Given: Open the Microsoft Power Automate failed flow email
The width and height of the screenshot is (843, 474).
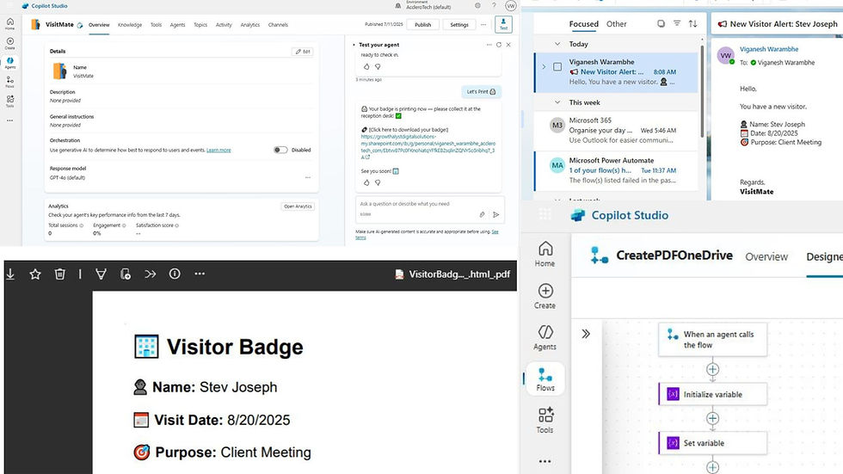Looking at the screenshot, I should click(x=616, y=170).
